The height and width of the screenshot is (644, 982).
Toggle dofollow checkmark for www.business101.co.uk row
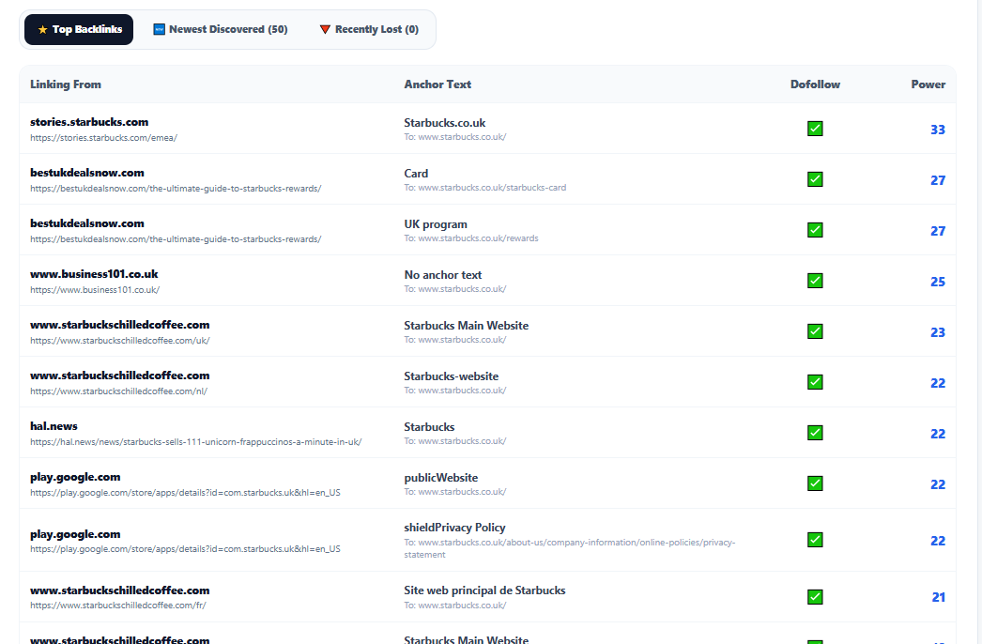[815, 281]
